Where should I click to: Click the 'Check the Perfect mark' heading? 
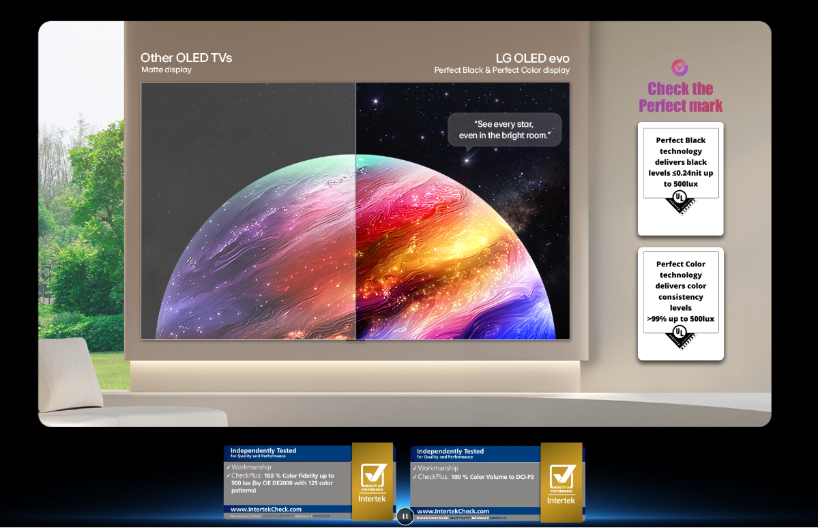click(680, 97)
